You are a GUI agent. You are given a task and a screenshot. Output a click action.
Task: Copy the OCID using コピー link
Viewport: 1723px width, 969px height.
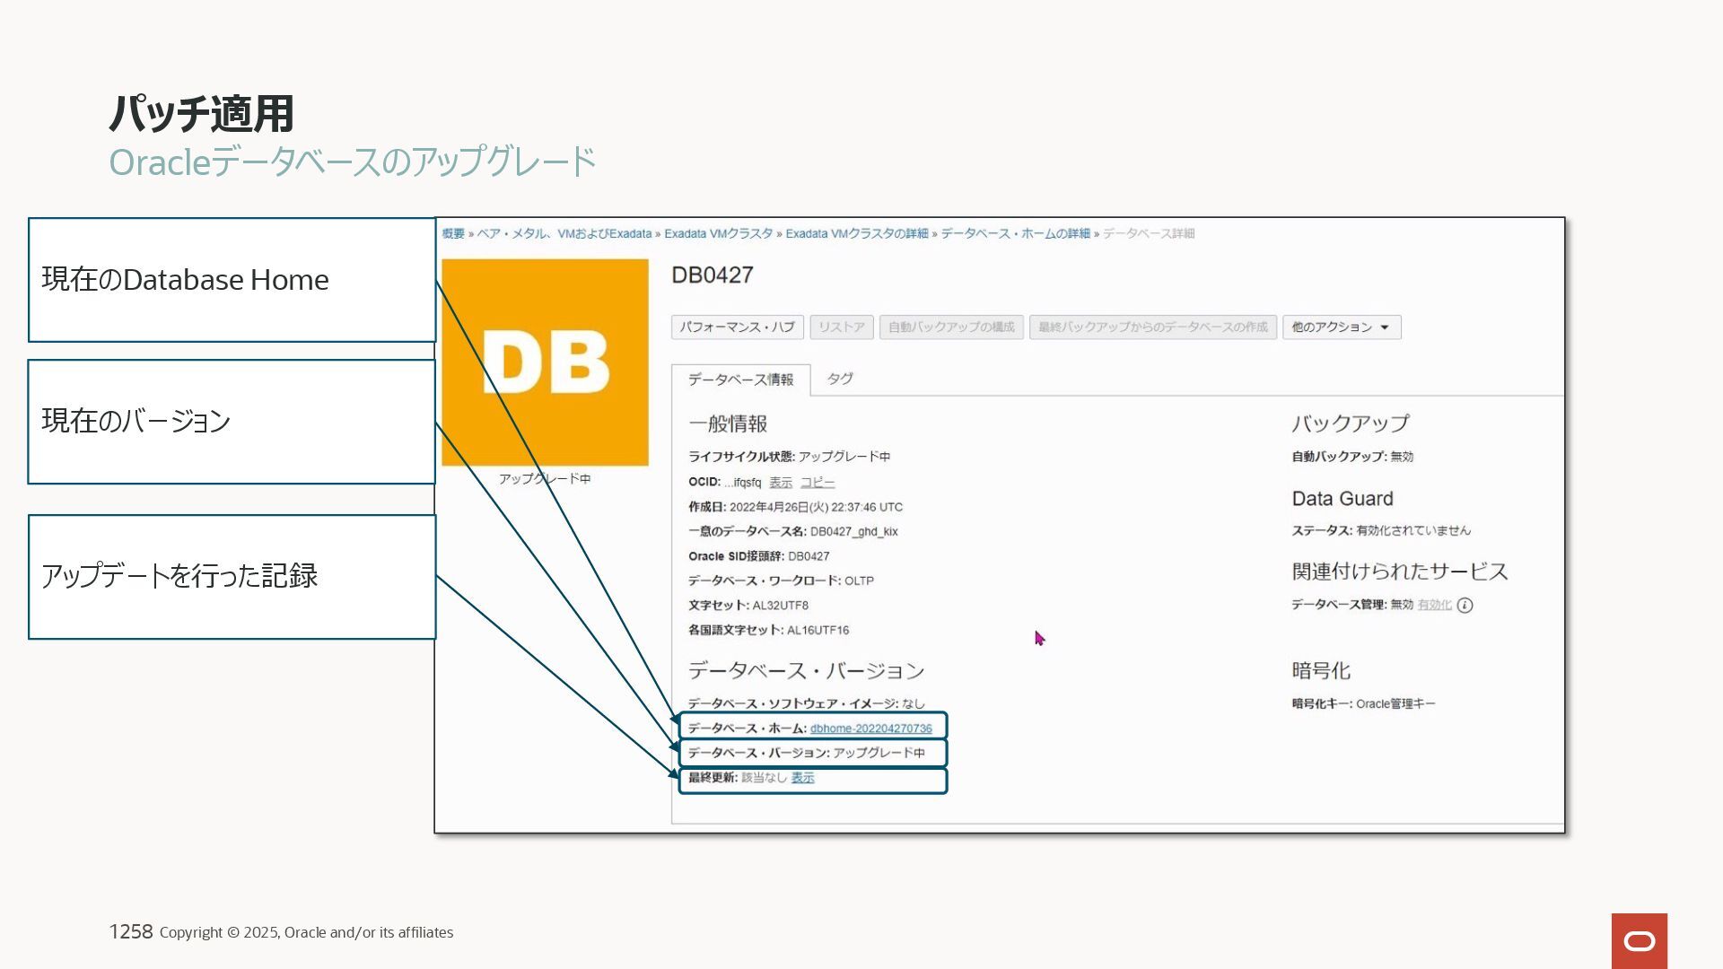tap(817, 483)
